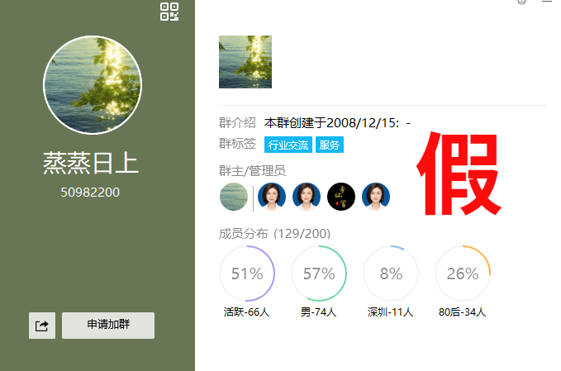
Task: Open the black calligraphy admin avatar
Action: point(341,197)
